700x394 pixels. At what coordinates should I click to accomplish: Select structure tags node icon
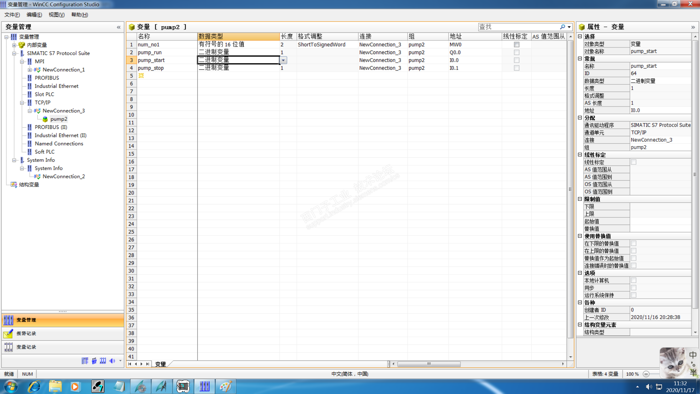point(14,185)
